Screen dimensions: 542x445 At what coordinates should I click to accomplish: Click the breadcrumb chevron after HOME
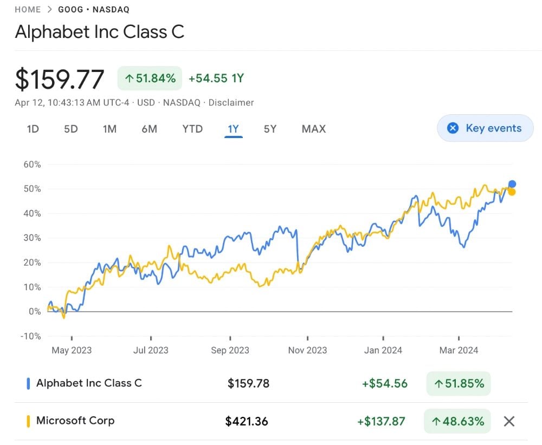[50, 10]
